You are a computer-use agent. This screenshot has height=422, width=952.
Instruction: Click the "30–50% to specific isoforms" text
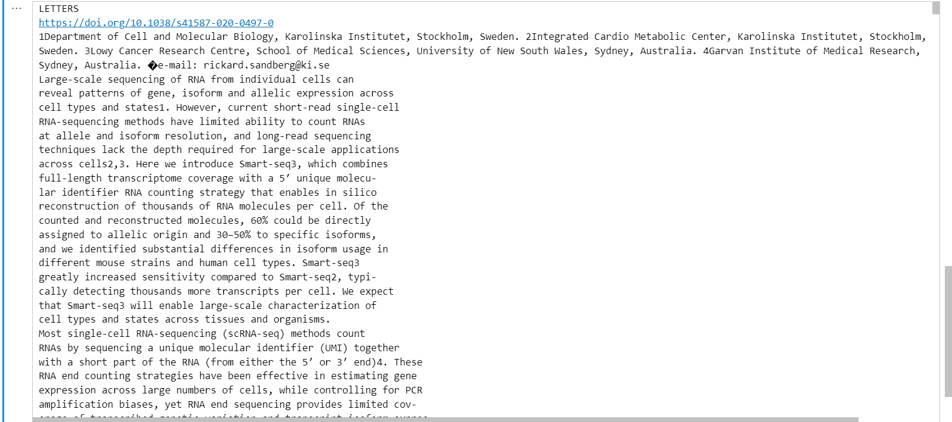pos(295,235)
